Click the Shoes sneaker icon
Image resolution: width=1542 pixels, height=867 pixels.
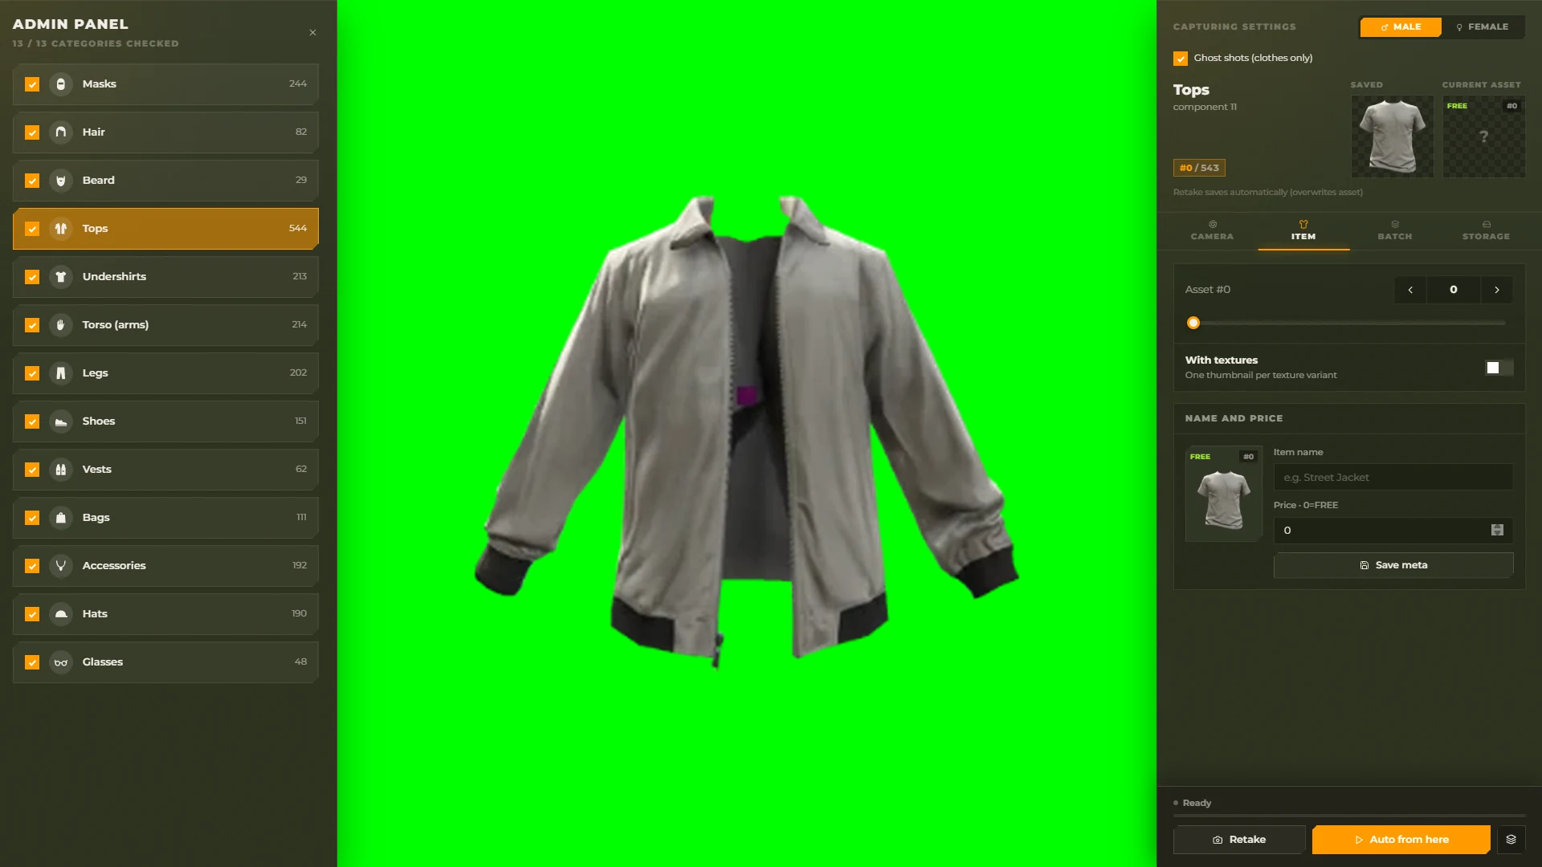[61, 421]
